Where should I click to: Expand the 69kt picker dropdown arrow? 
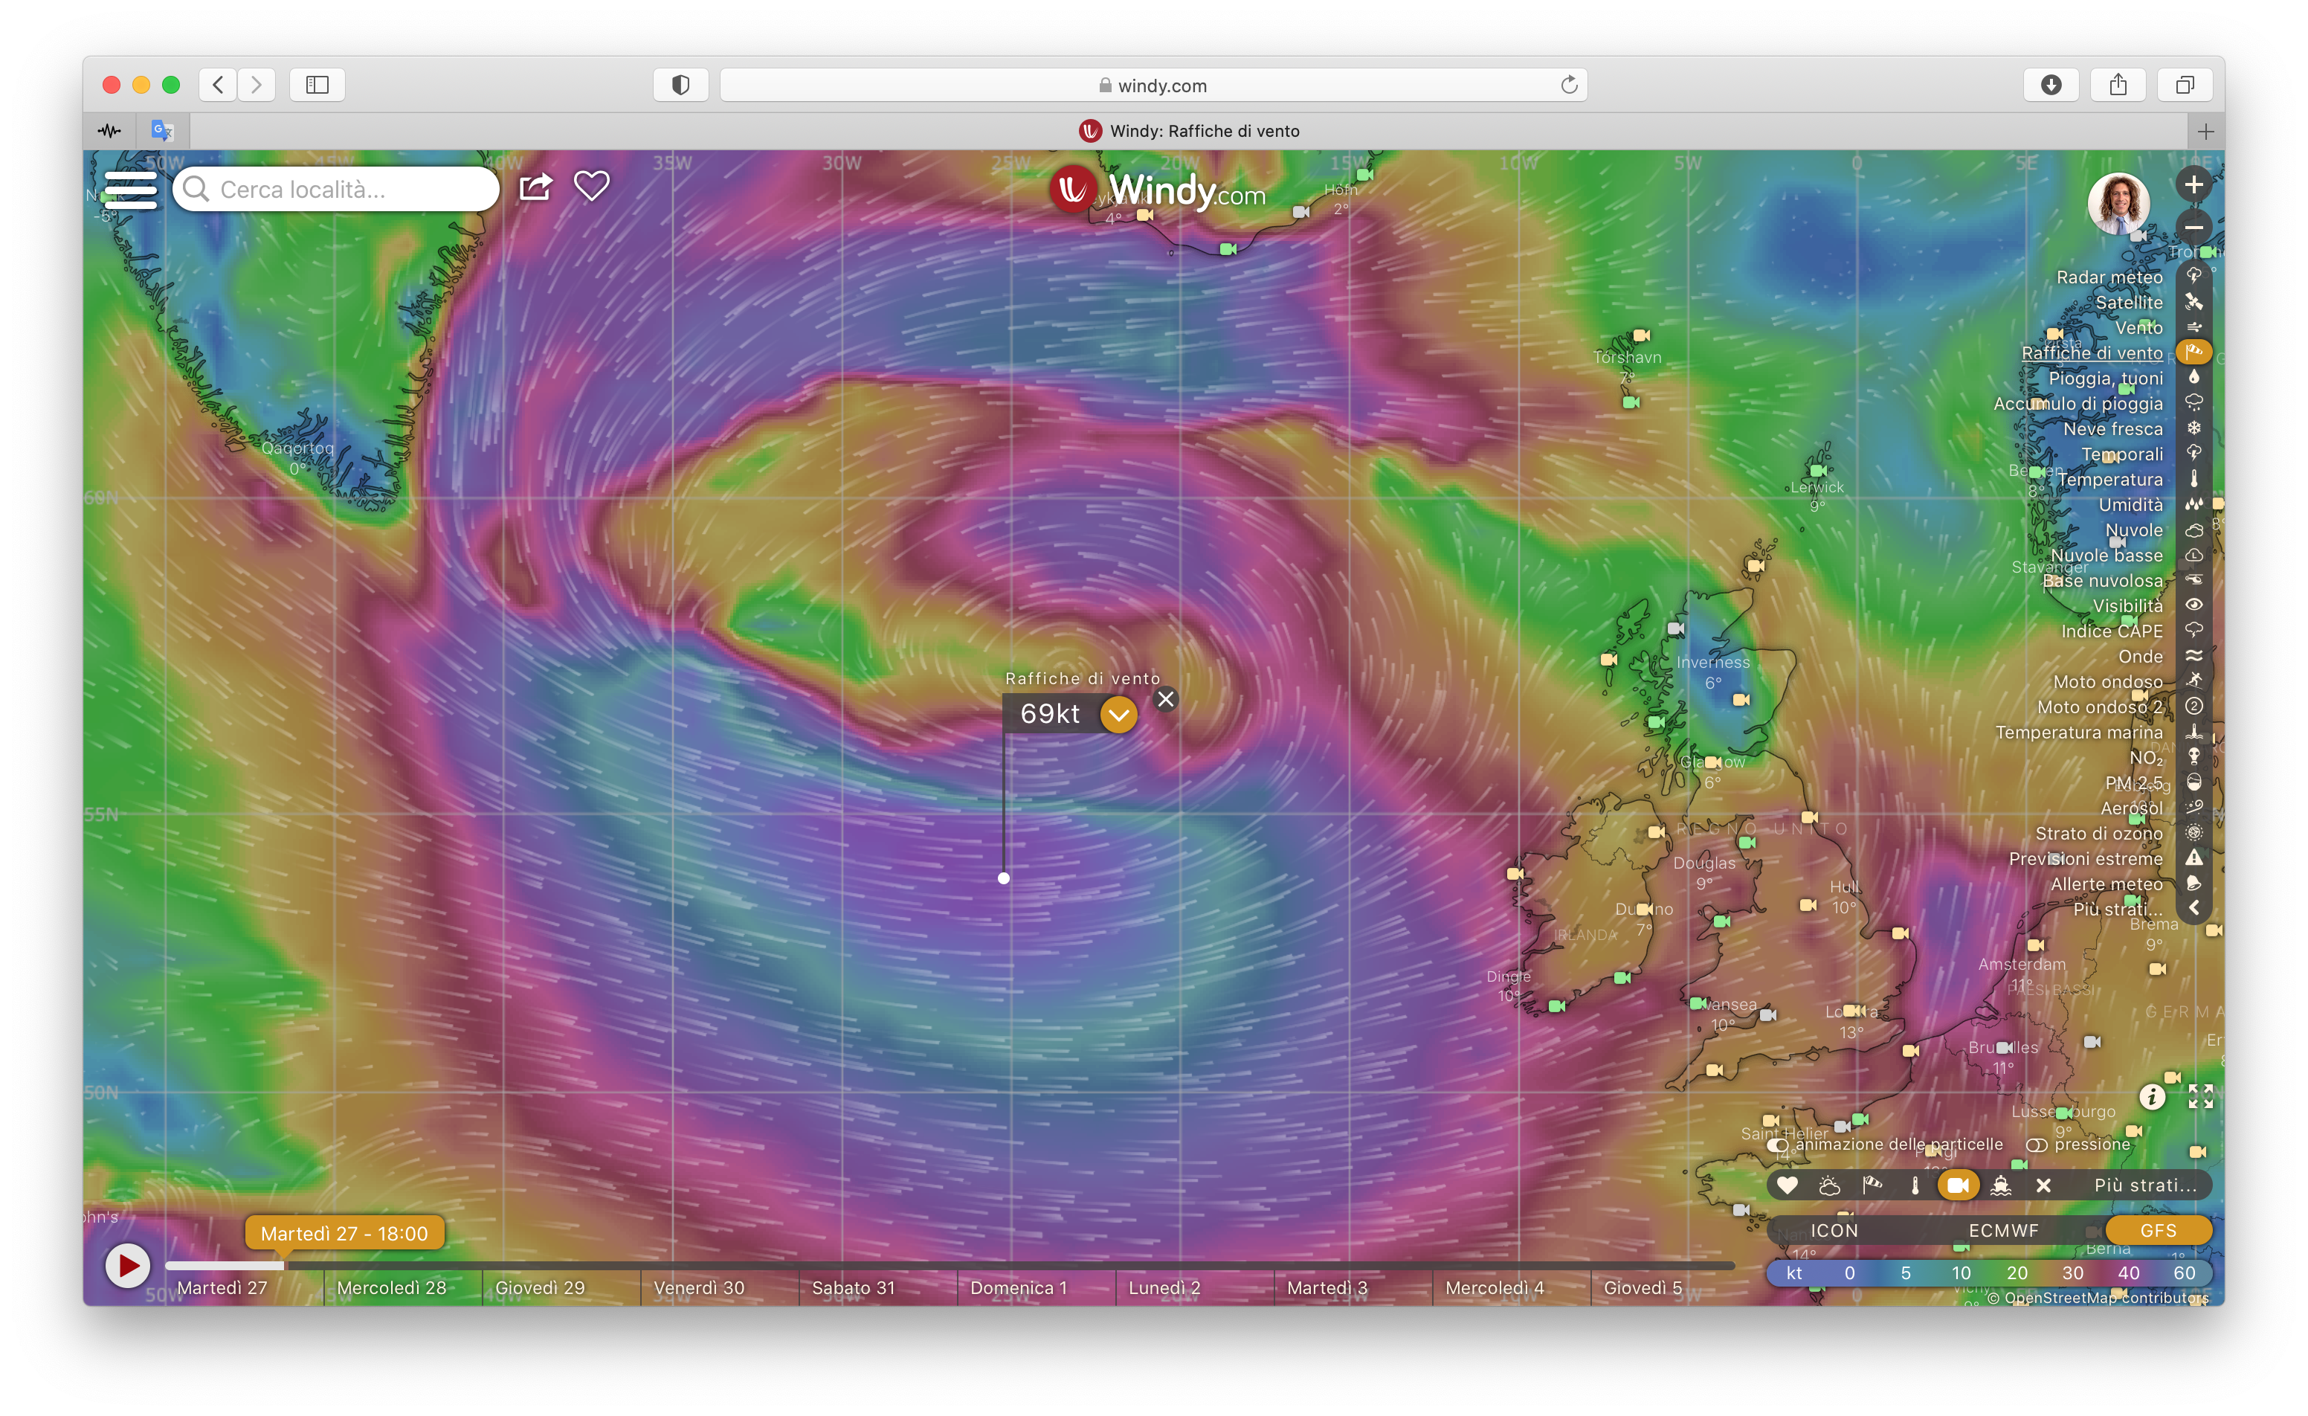click(x=1118, y=715)
